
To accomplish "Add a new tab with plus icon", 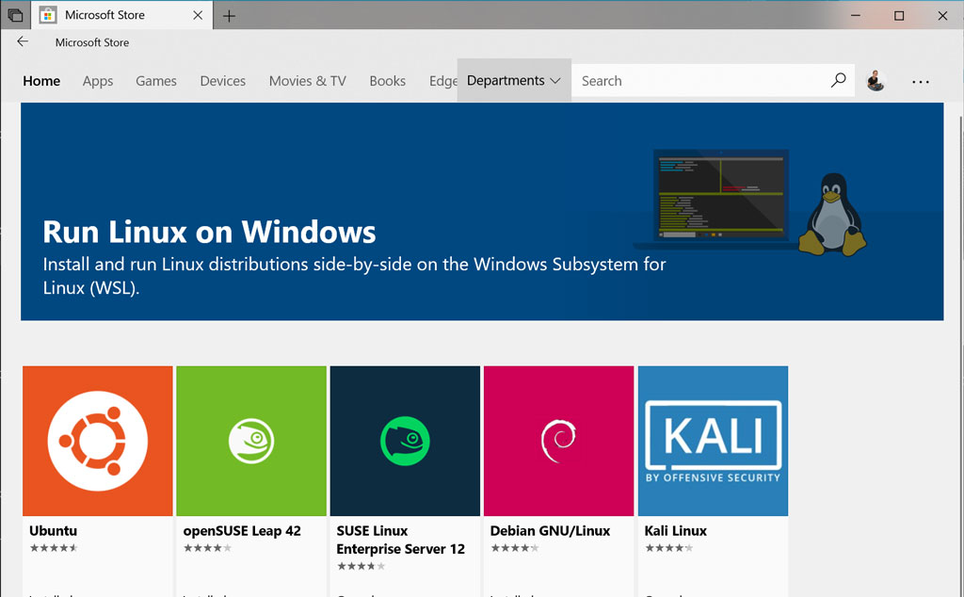I will point(229,16).
